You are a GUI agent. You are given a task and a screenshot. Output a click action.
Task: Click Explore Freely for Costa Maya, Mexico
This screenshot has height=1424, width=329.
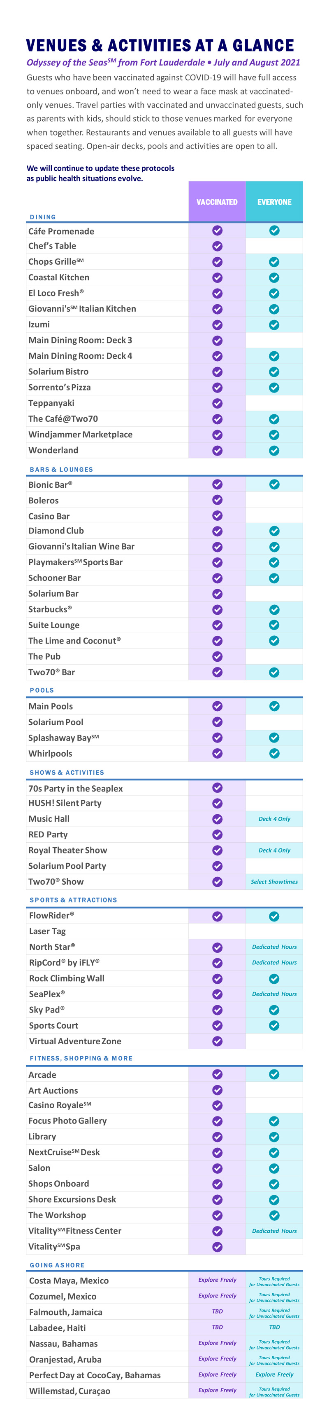coord(217,1280)
